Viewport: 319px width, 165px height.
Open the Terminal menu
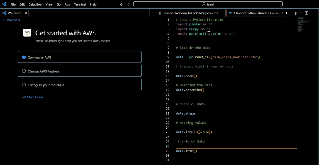pos(80,4)
